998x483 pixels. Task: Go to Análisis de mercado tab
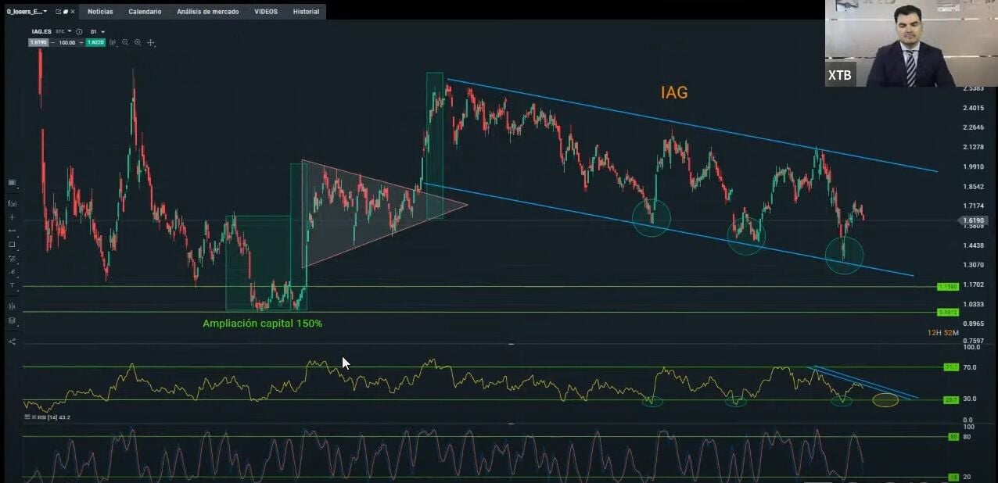(x=207, y=12)
